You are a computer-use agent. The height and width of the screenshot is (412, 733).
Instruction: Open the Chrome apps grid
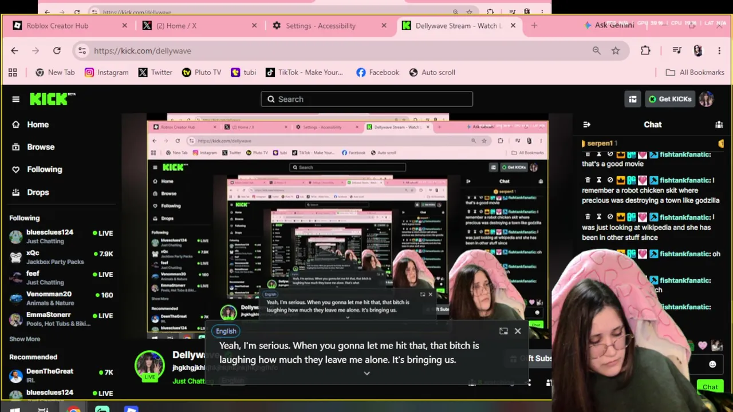pyautogui.click(x=13, y=72)
